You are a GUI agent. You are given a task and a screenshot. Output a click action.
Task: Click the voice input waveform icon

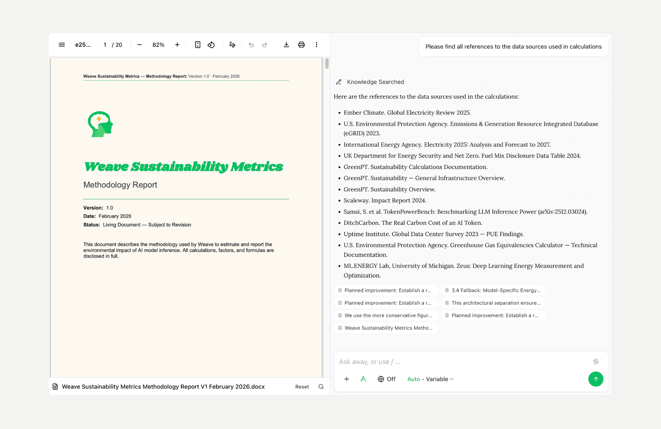[x=595, y=362]
